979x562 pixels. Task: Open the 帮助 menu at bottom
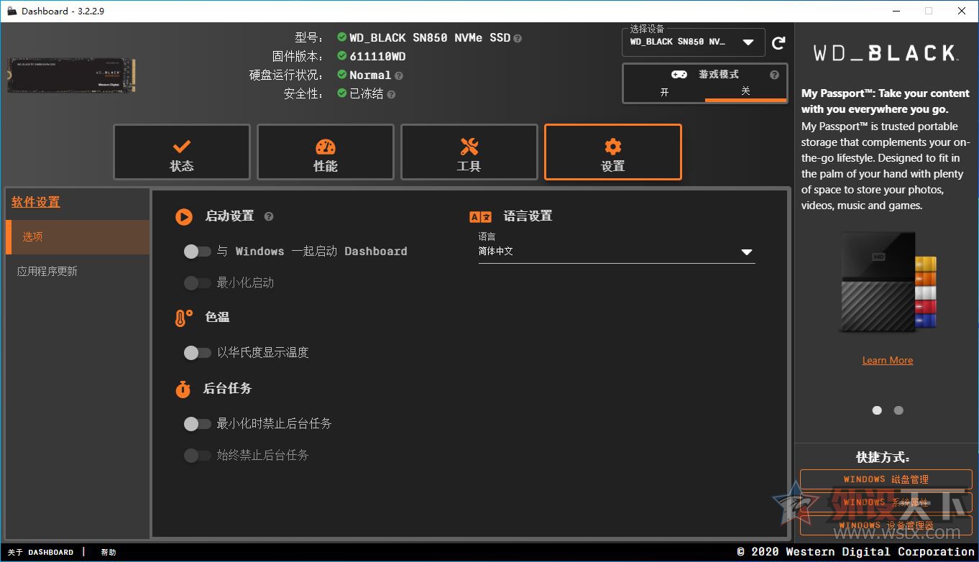[x=108, y=552]
